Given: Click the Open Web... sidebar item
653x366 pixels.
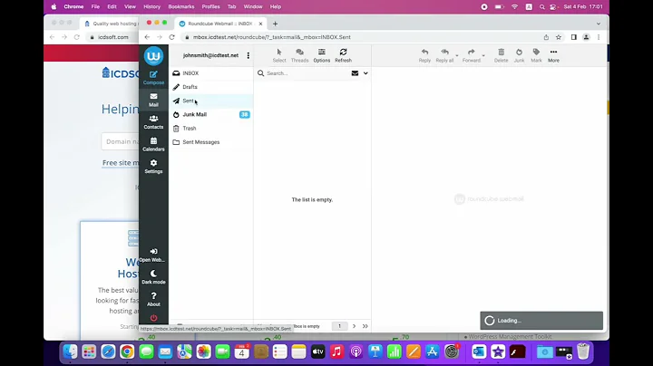Looking at the screenshot, I should tap(153, 255).
